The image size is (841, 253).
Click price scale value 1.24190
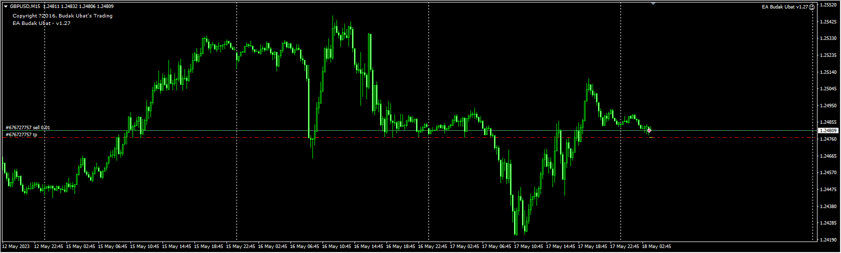(829, 240)
